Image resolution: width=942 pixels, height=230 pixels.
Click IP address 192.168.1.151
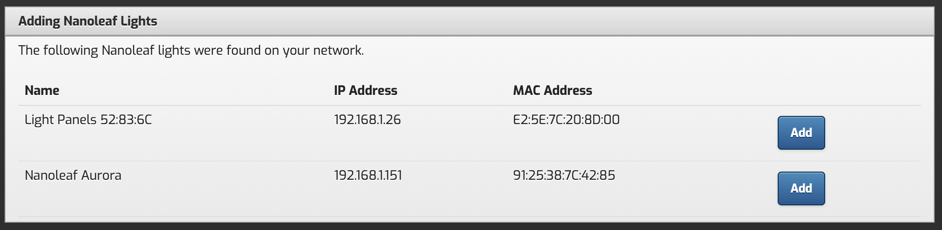click(x=368, y=175)
